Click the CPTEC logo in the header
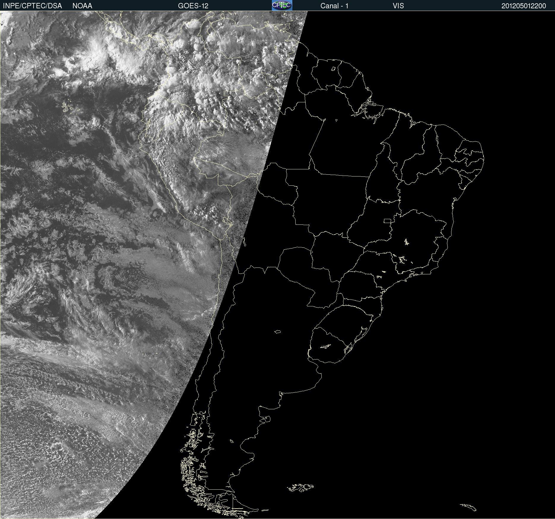 pyautogui.click(x=282, y=5)
